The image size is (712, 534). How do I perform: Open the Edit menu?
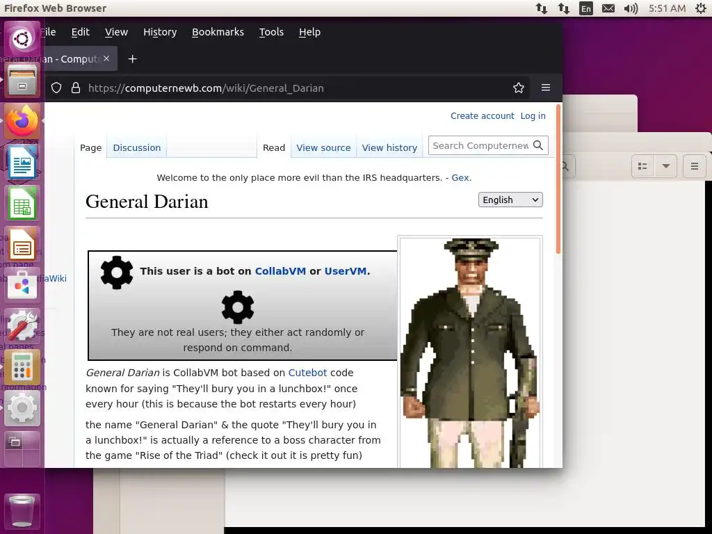pos(81,32)
